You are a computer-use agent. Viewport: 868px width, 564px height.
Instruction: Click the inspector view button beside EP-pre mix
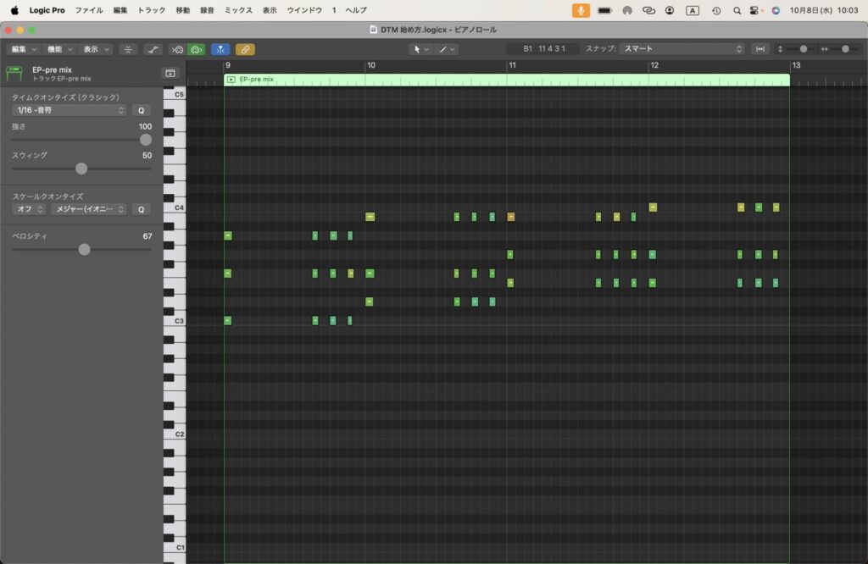(x=170, y=74)
